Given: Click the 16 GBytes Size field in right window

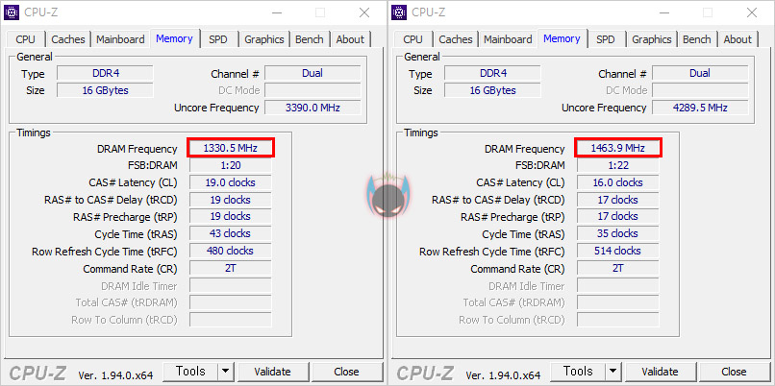Looking at the screenshot, I should pyautogui.click(x=492, y=91).
